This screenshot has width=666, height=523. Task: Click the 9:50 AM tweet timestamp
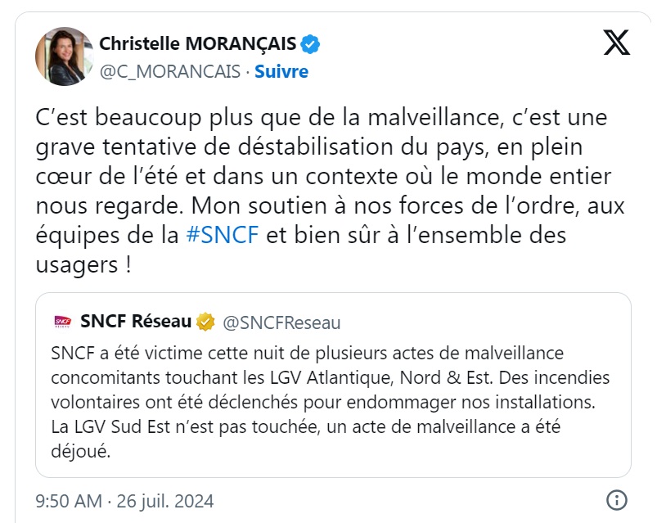70,499
